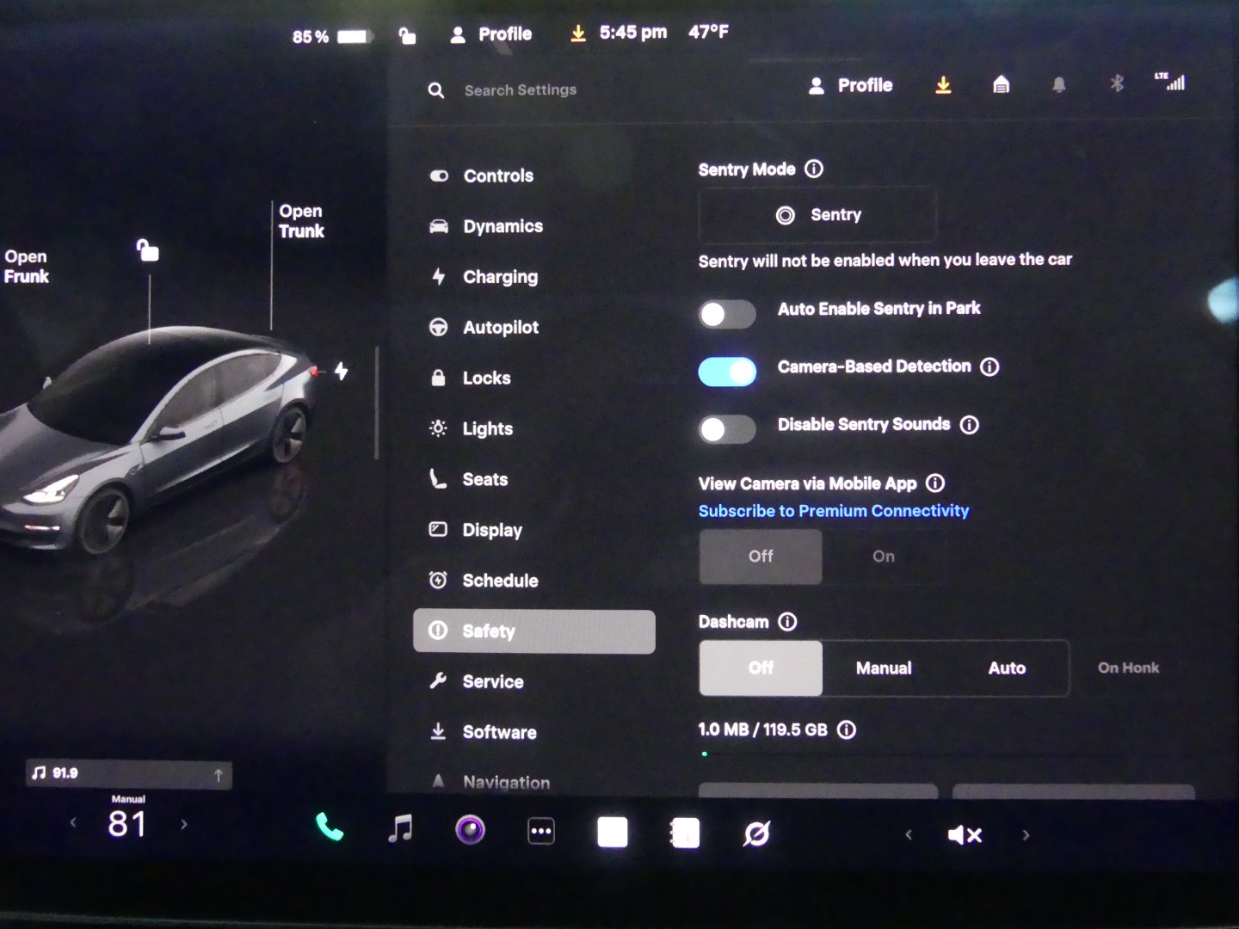Click Subscribe to Premium Connectivity link
Viewport: 1239px width, 929px height.
833,511
